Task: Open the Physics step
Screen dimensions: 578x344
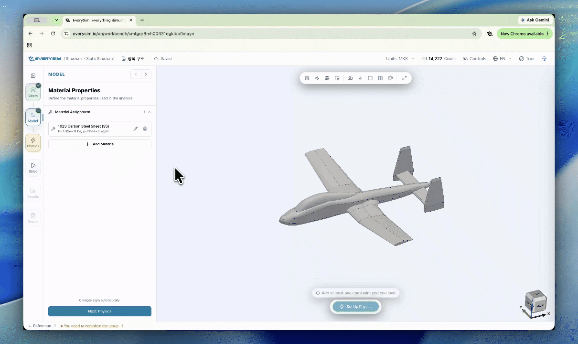Action: [x=33, y=142]
